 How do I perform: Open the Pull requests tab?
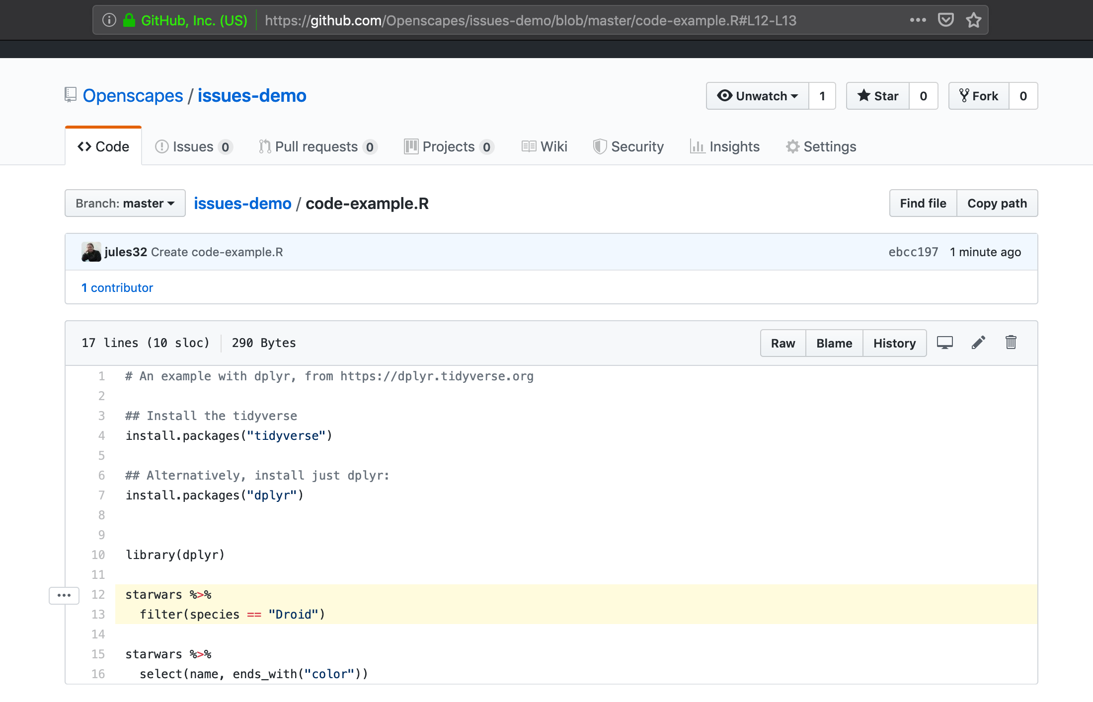pyautogui.click(x=318, y=146)
